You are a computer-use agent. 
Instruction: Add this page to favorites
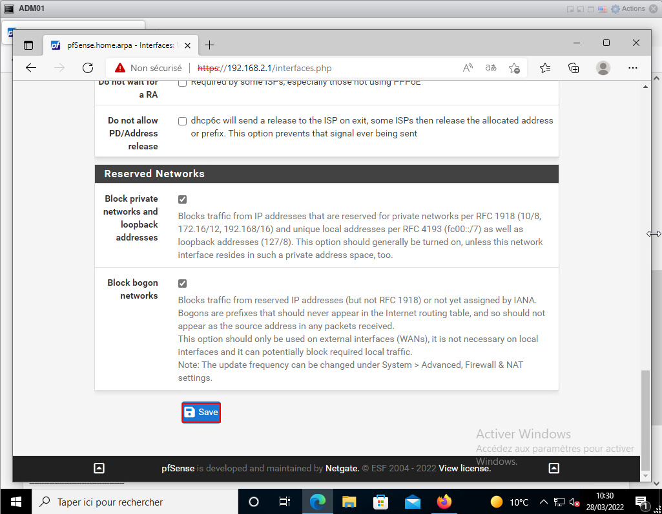(514, 68)
